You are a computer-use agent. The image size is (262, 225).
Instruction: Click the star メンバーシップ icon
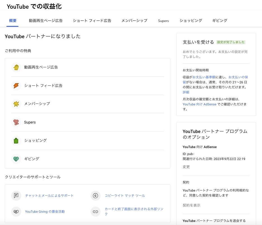pyautogui.click(x=16, y=104)
